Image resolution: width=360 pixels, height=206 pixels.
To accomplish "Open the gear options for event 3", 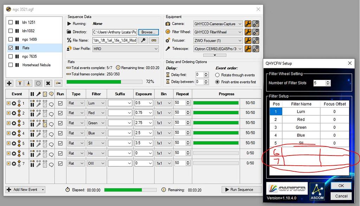I will pyautogui.click(x=14, y=123).
